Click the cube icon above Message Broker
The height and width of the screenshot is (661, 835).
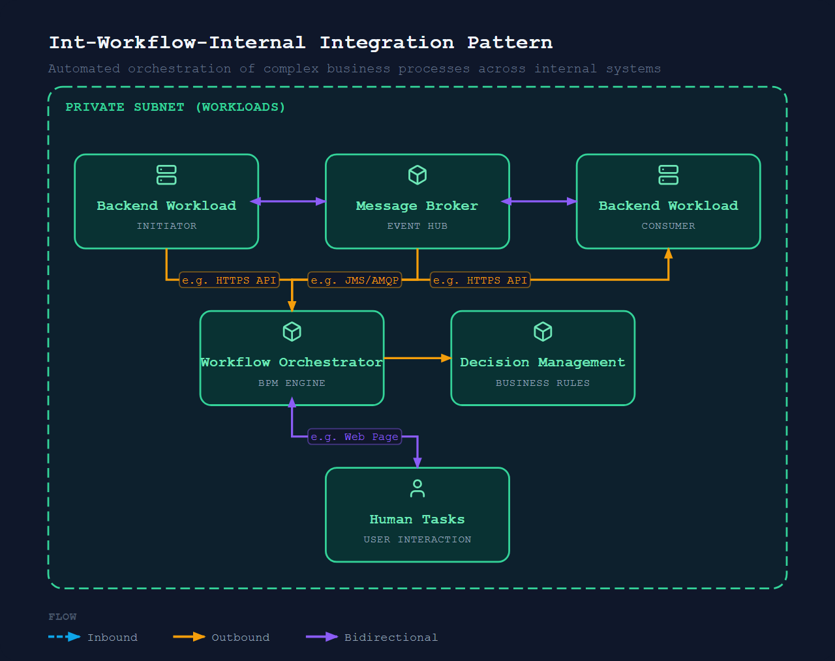(x=417, y=175)
